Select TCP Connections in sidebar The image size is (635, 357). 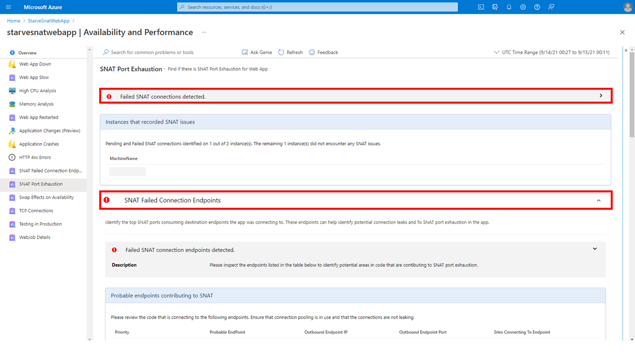(x=36, y=211)
